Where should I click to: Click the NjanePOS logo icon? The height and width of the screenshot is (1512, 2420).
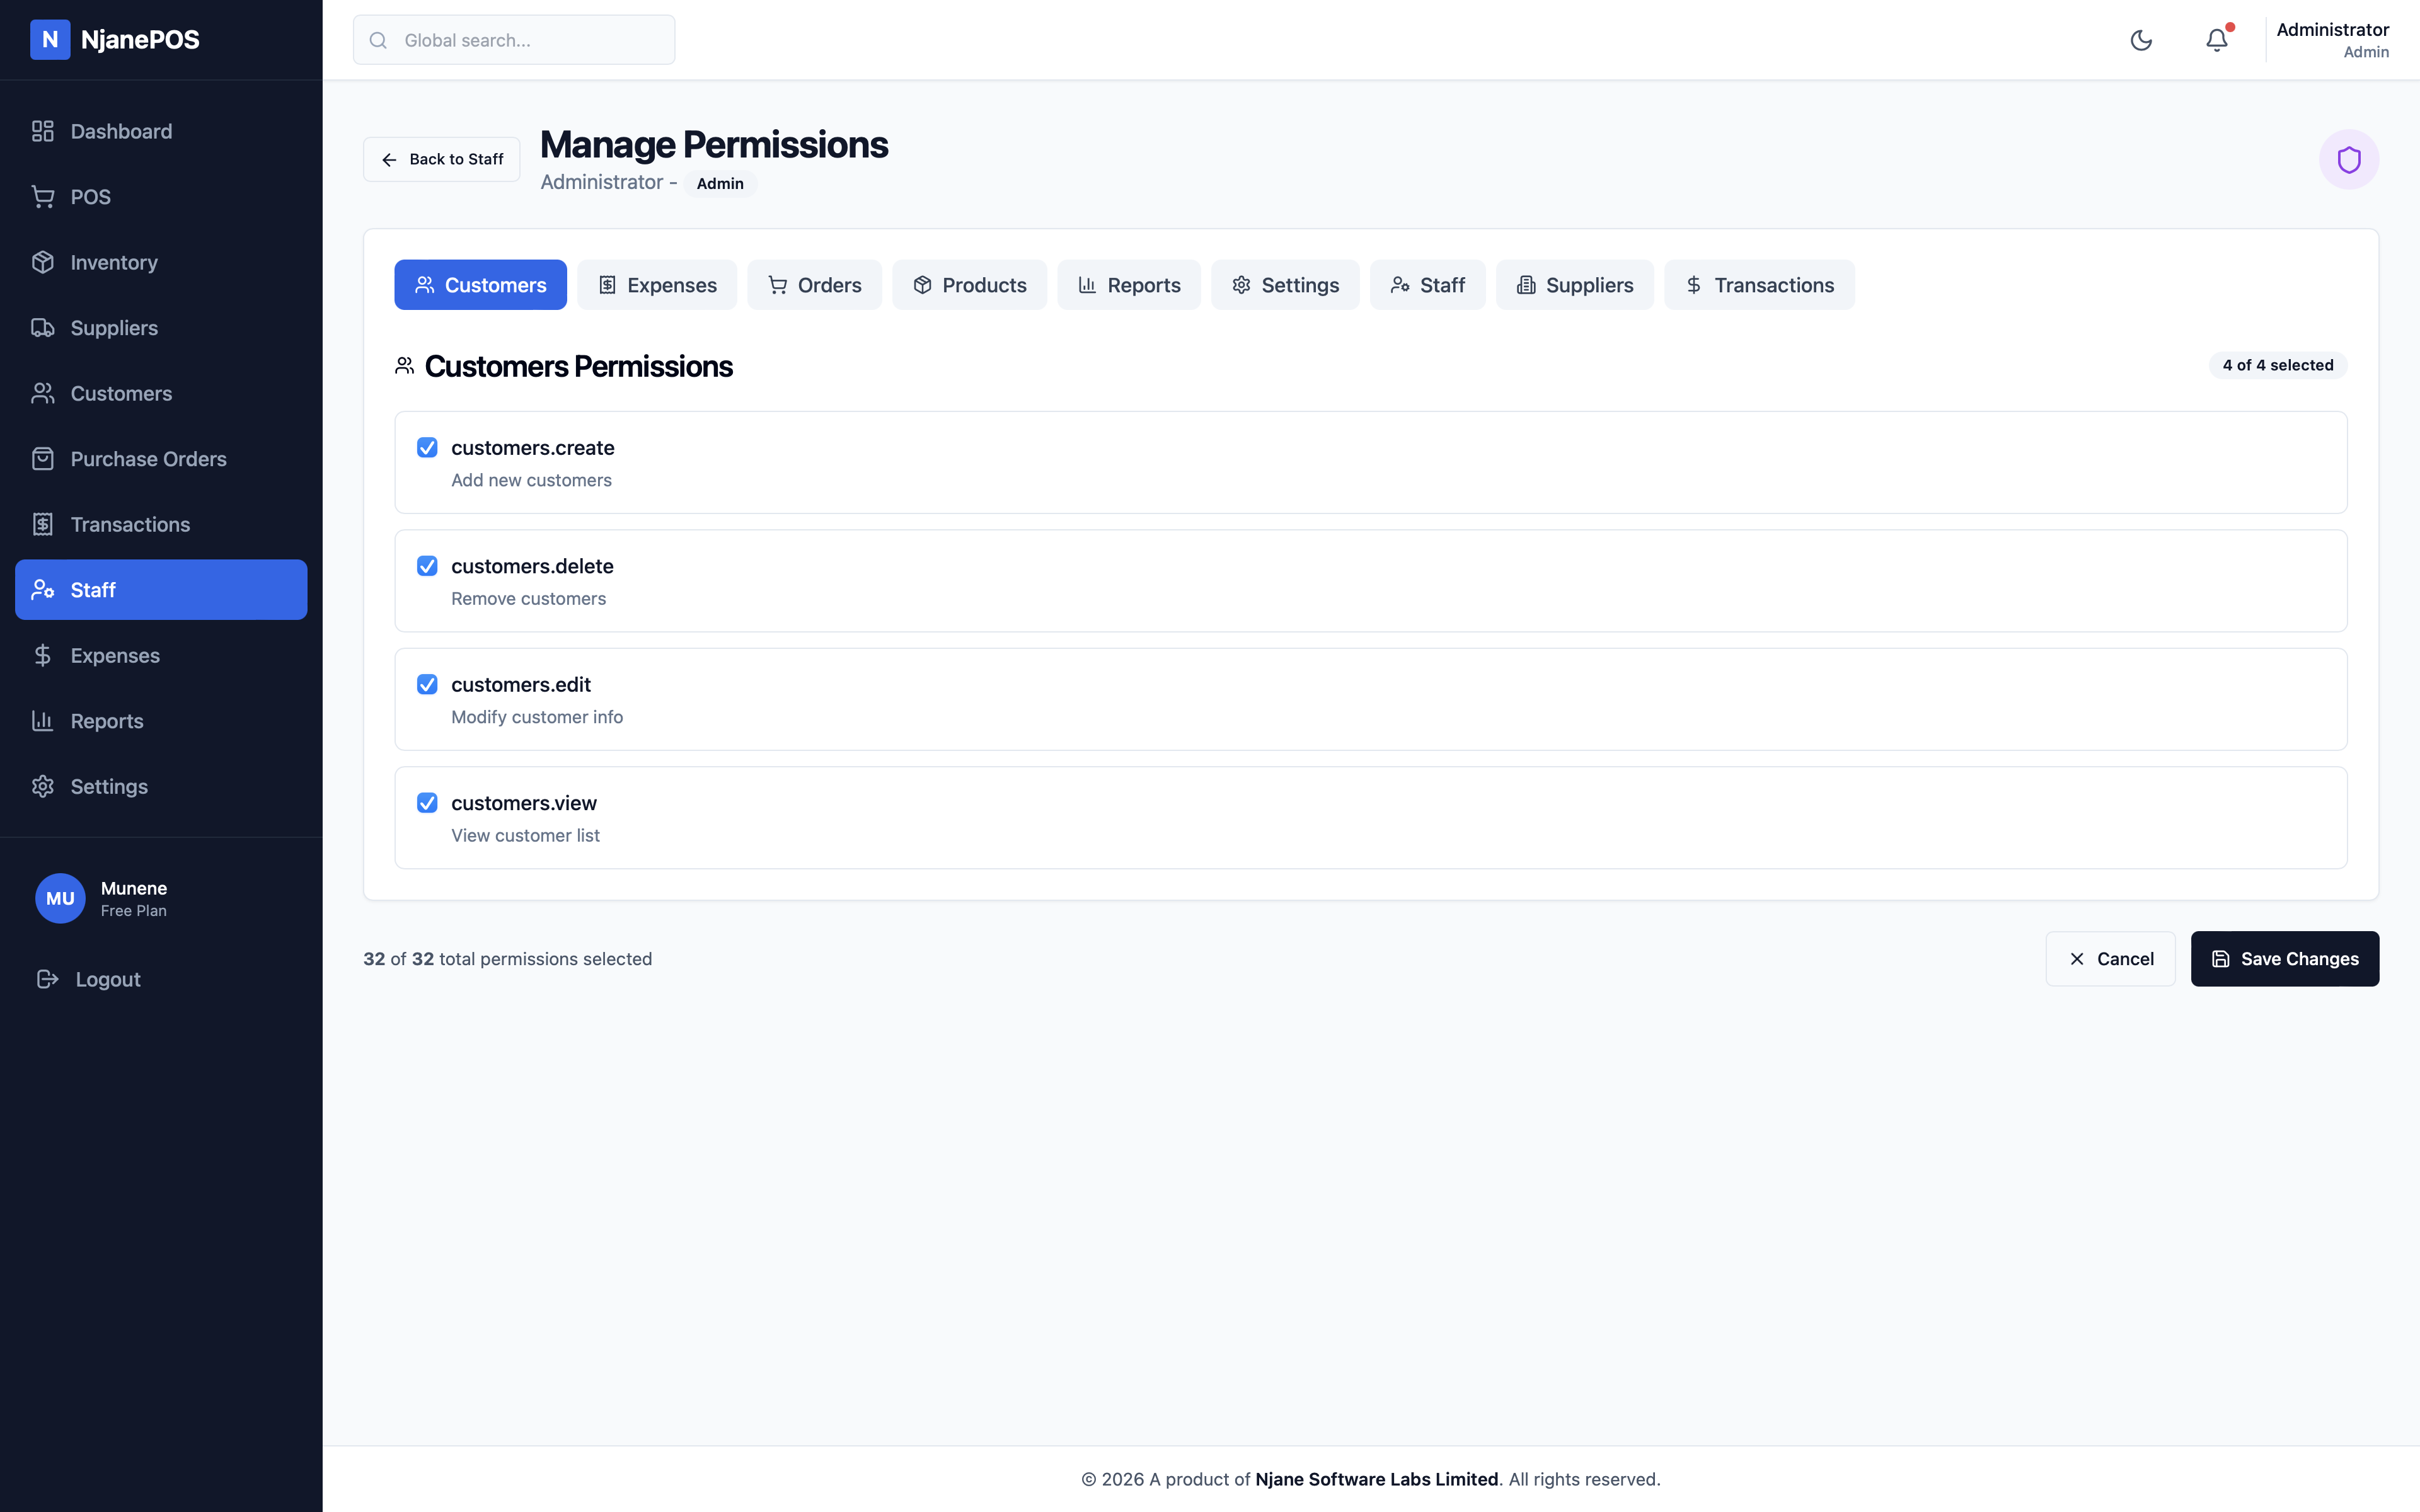[51, 40]
